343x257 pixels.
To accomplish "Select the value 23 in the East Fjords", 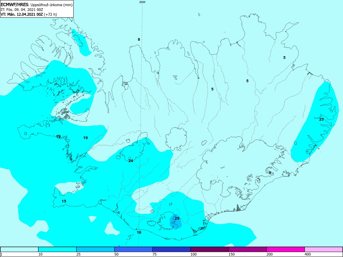I will pyautogui.click(x=321, y=119).
